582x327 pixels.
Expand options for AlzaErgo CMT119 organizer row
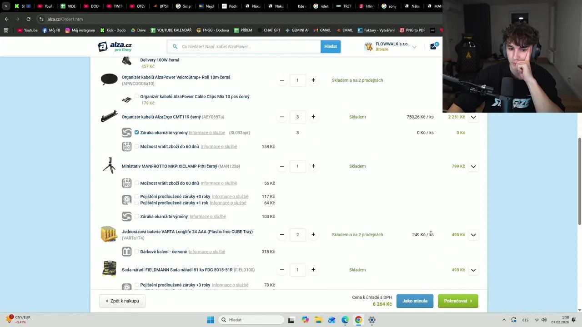click(473, 117)
